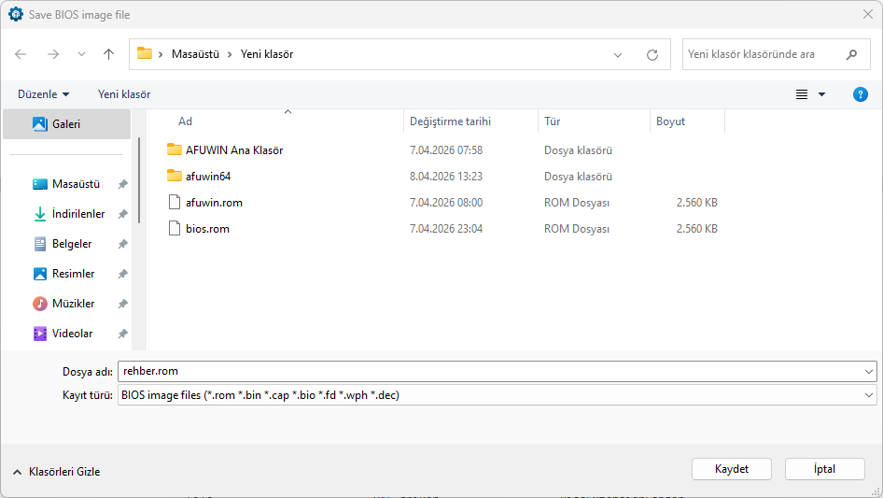Viewport: 883px width, 498px height.
Task: Change view with the list view icon
Action: pos(802,94)
